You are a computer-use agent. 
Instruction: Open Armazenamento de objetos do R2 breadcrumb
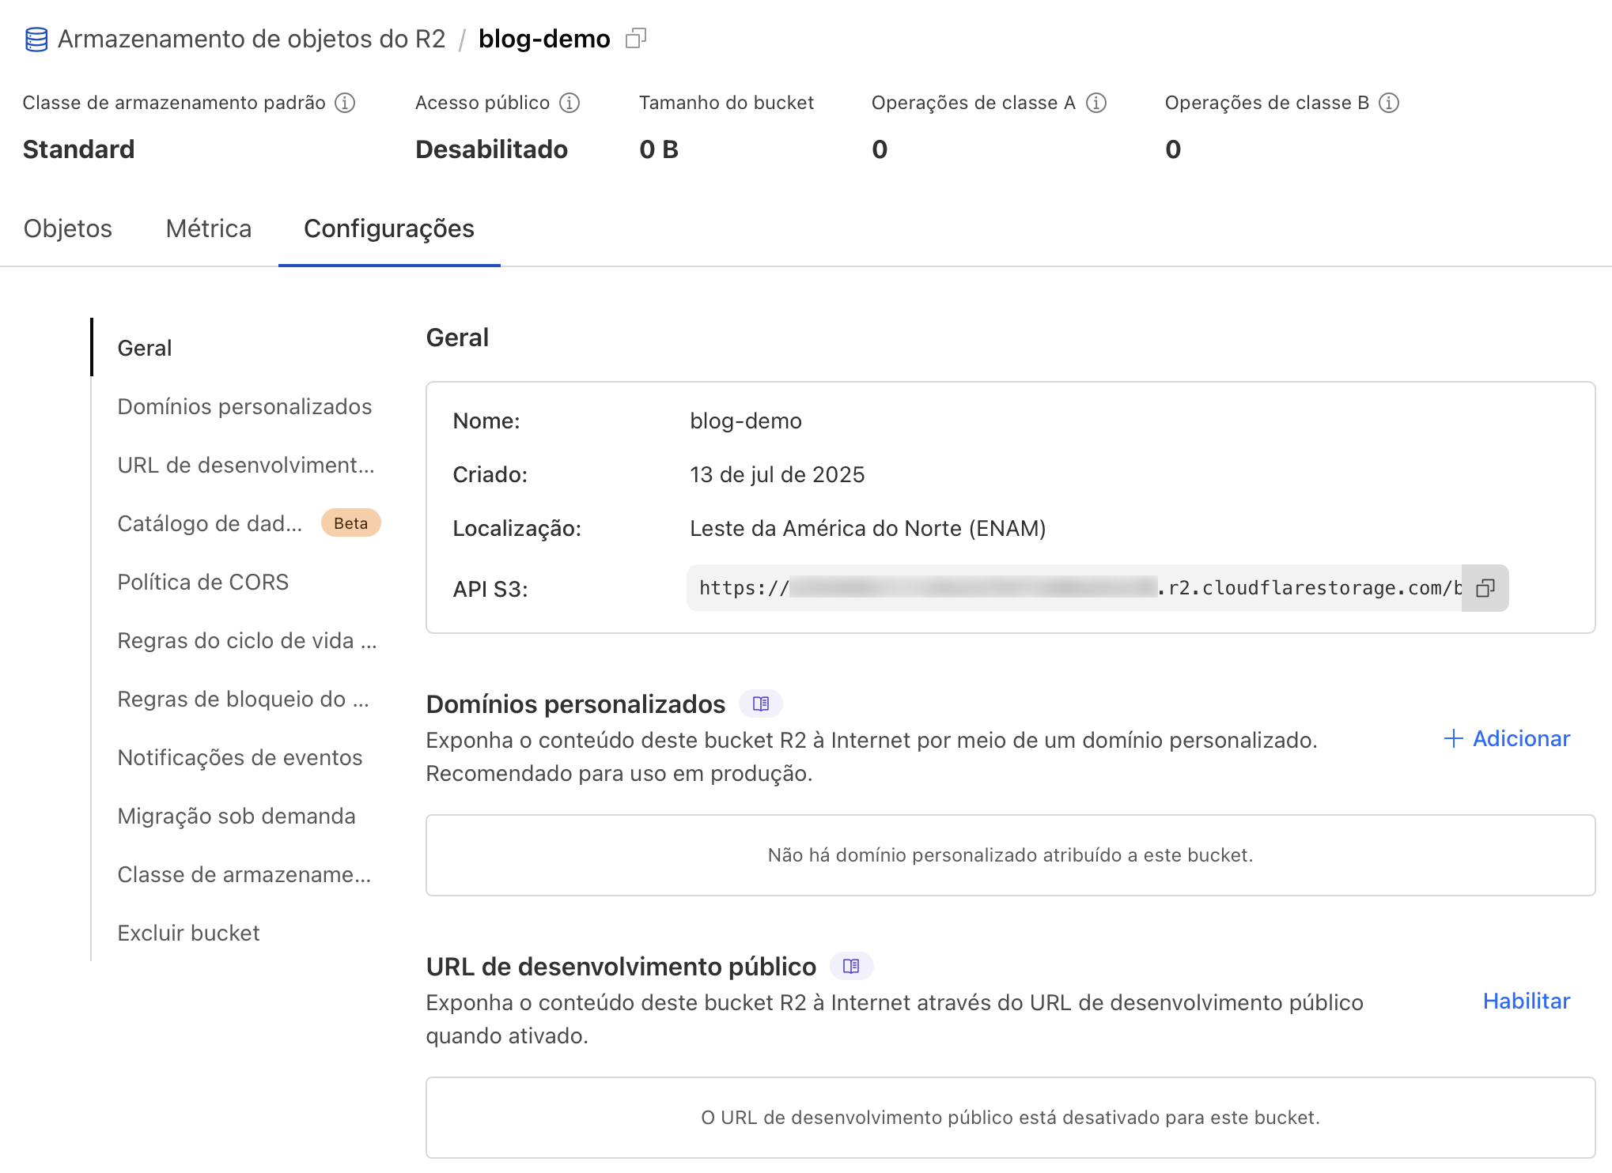point(252,39)
